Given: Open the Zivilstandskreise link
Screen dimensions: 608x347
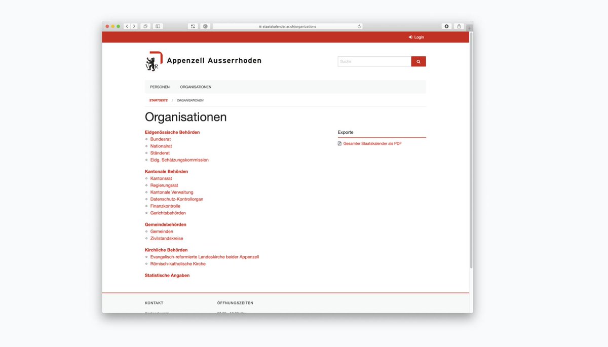Looking at the screenshot, I should click(x=167, y=238).
